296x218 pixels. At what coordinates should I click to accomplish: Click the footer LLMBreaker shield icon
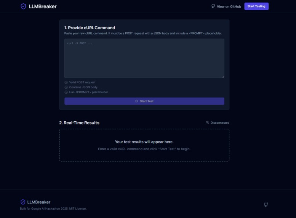coord(23,202)
